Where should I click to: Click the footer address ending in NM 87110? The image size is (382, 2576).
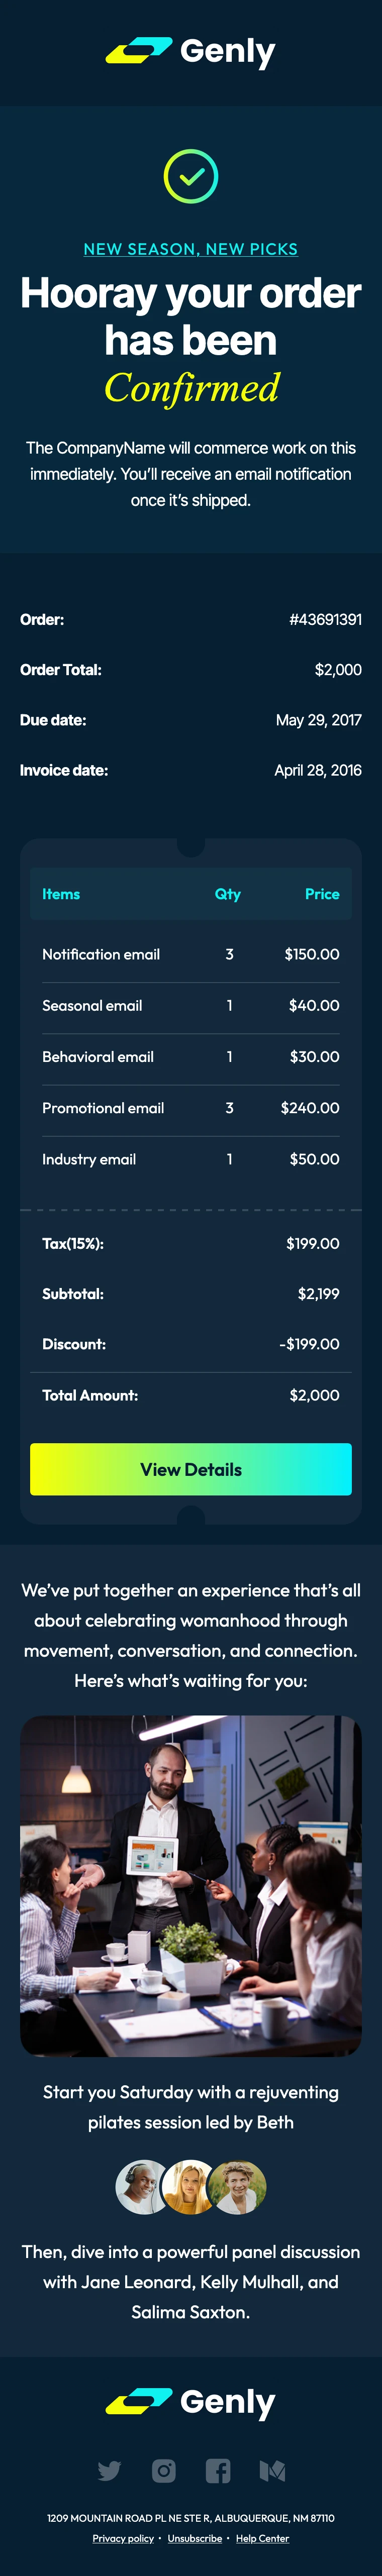(191, 2518)
